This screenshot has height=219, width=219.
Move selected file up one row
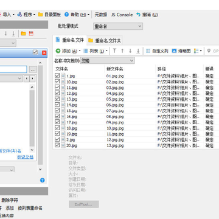122,51
